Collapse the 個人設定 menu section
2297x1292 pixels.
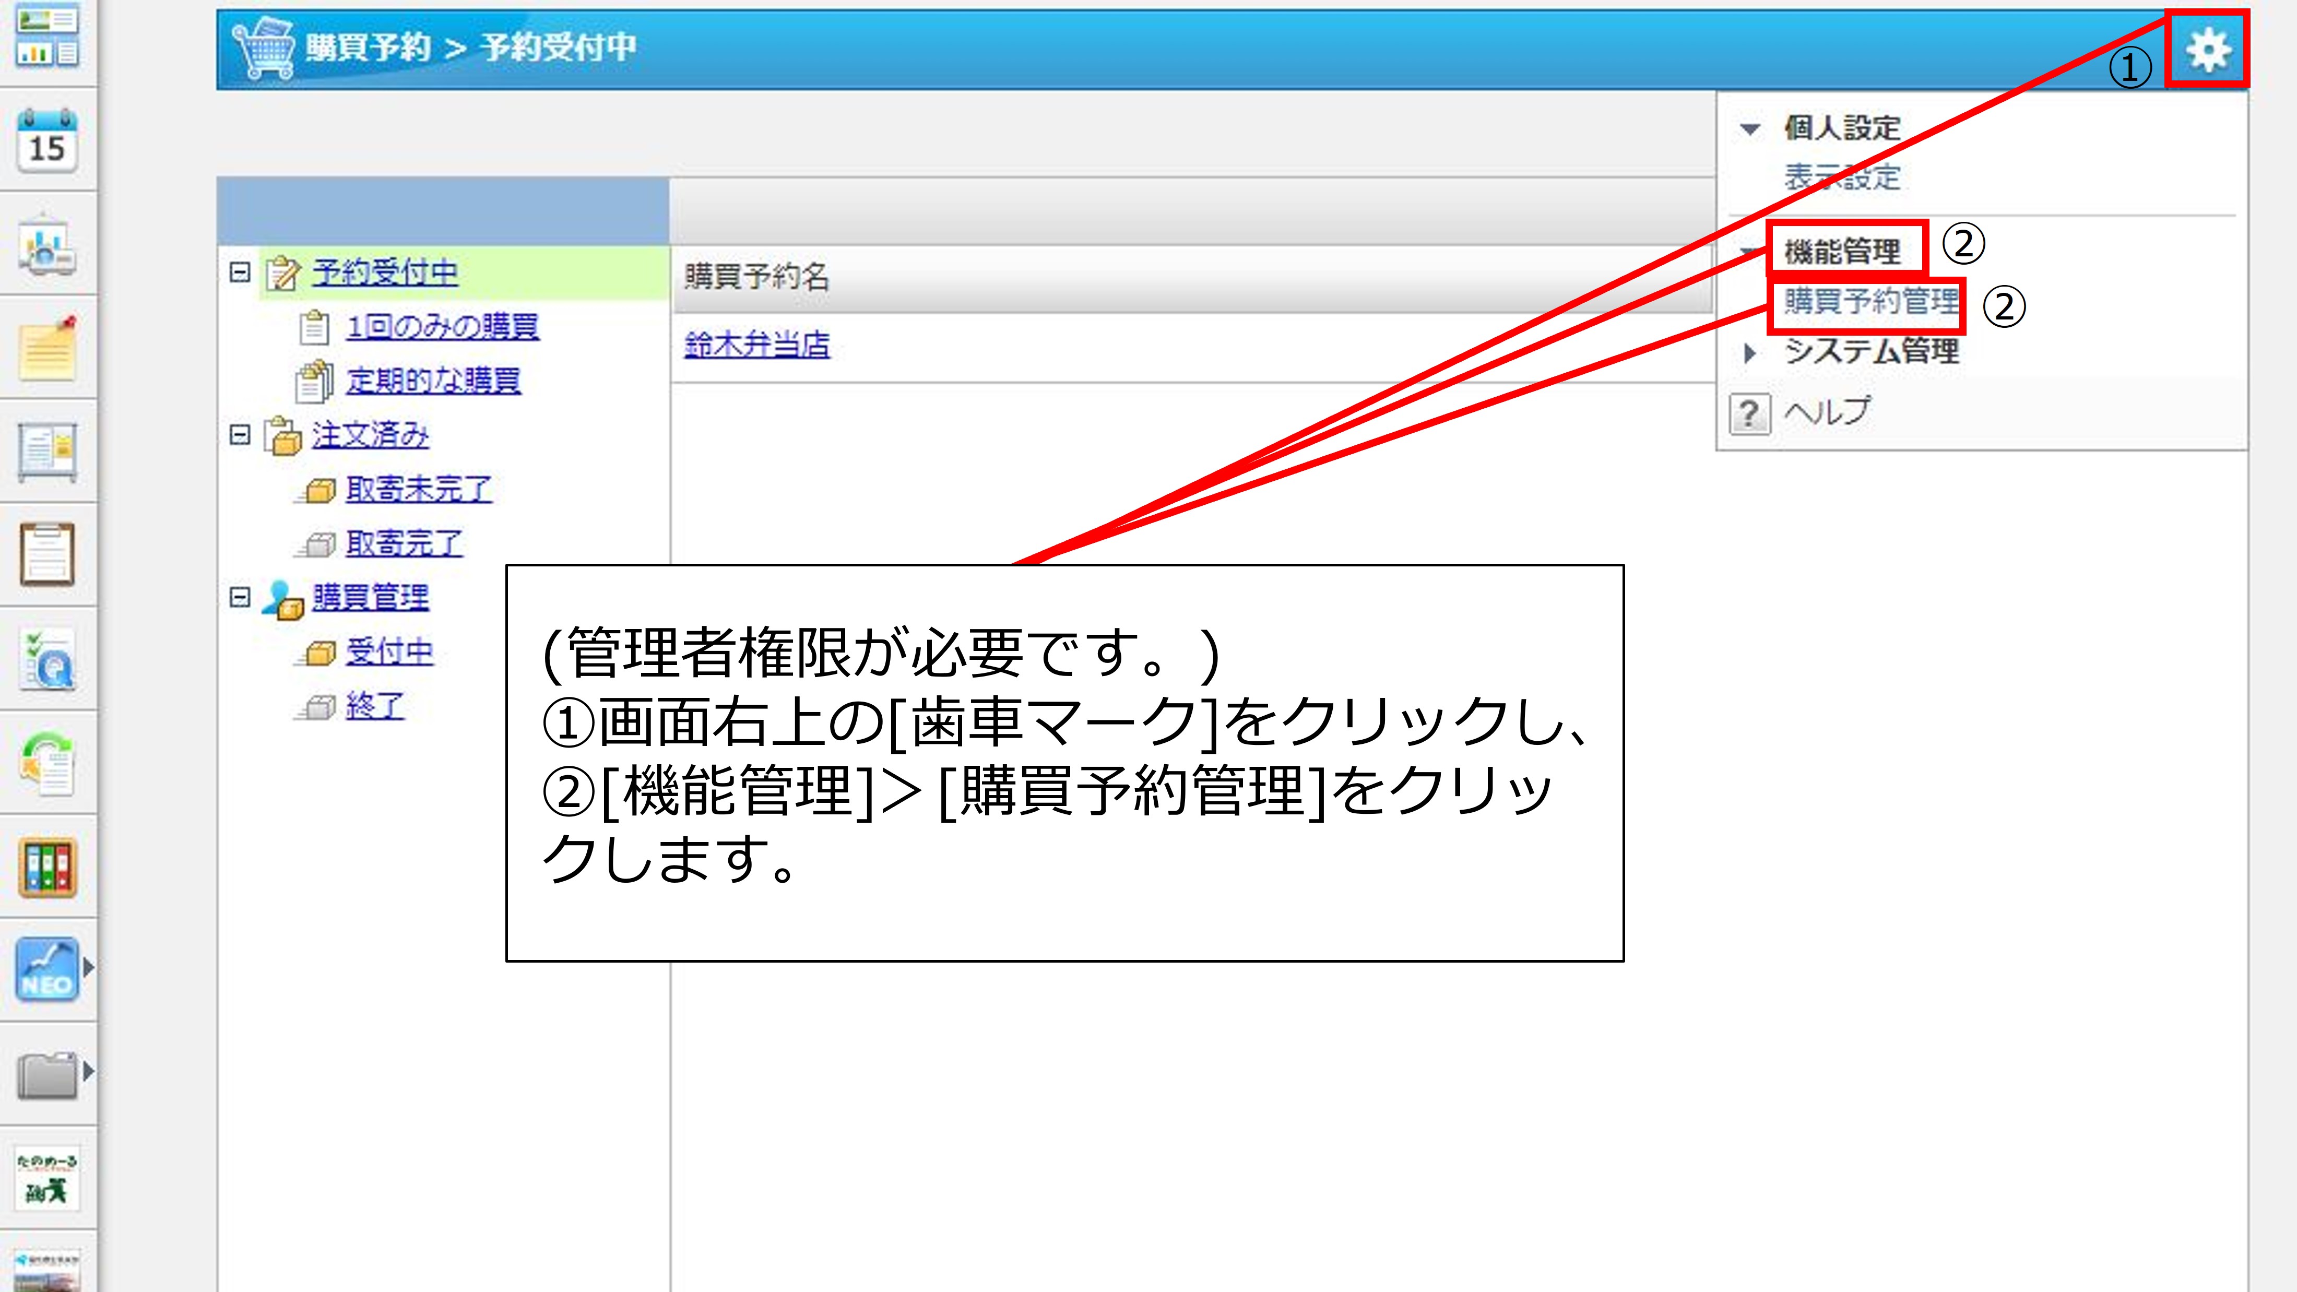click(1749, 129)
